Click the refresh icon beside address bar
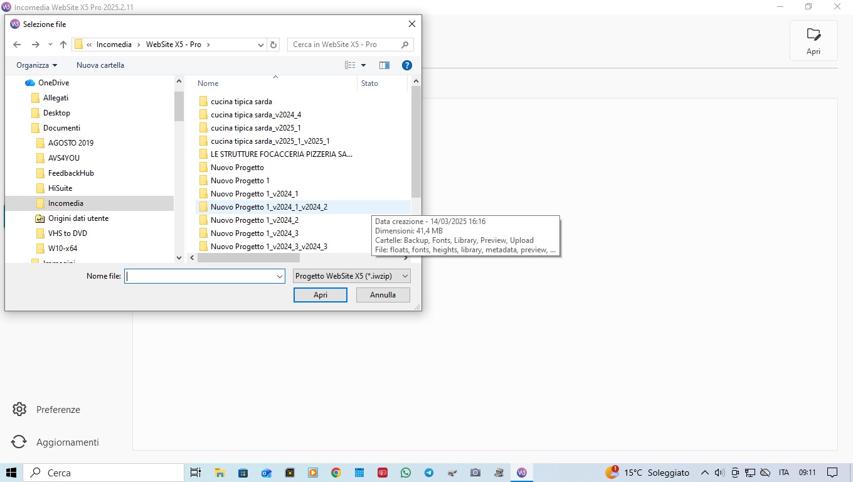Screen dimensions: 853x482 pos(273,45)
